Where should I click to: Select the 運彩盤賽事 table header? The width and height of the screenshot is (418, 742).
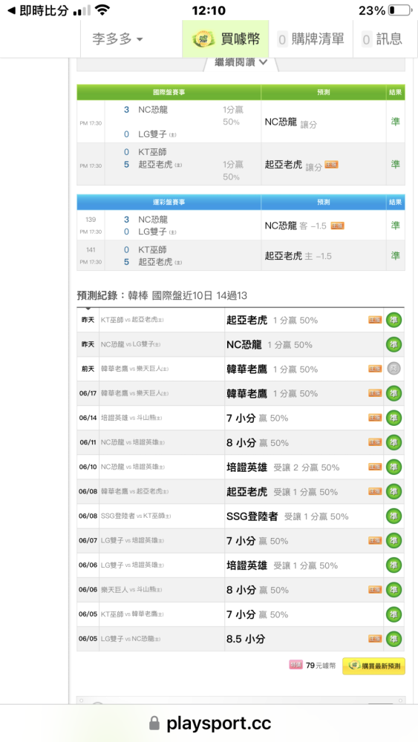[169, 202]
